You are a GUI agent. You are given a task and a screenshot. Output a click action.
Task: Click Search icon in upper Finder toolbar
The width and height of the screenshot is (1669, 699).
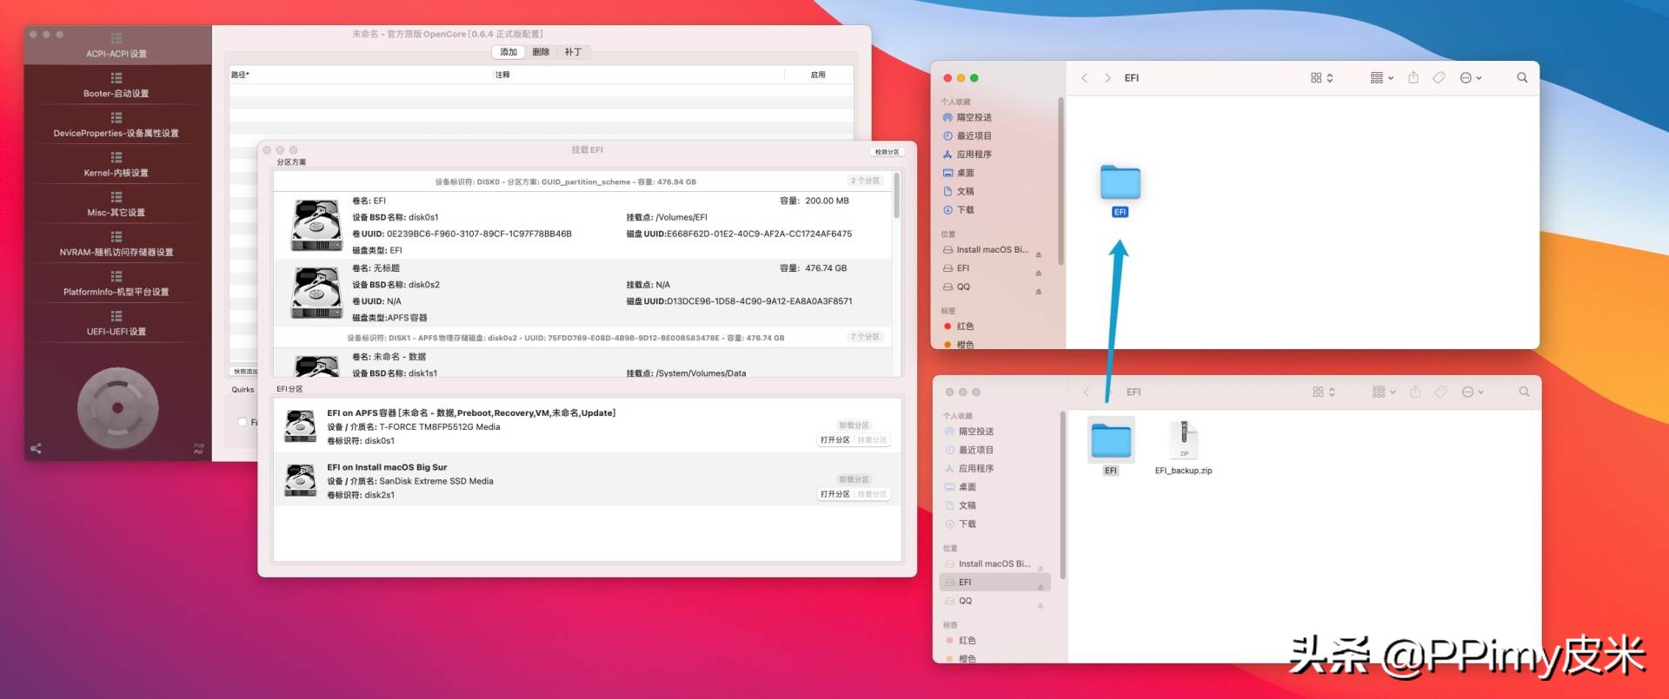point(1522,77)
